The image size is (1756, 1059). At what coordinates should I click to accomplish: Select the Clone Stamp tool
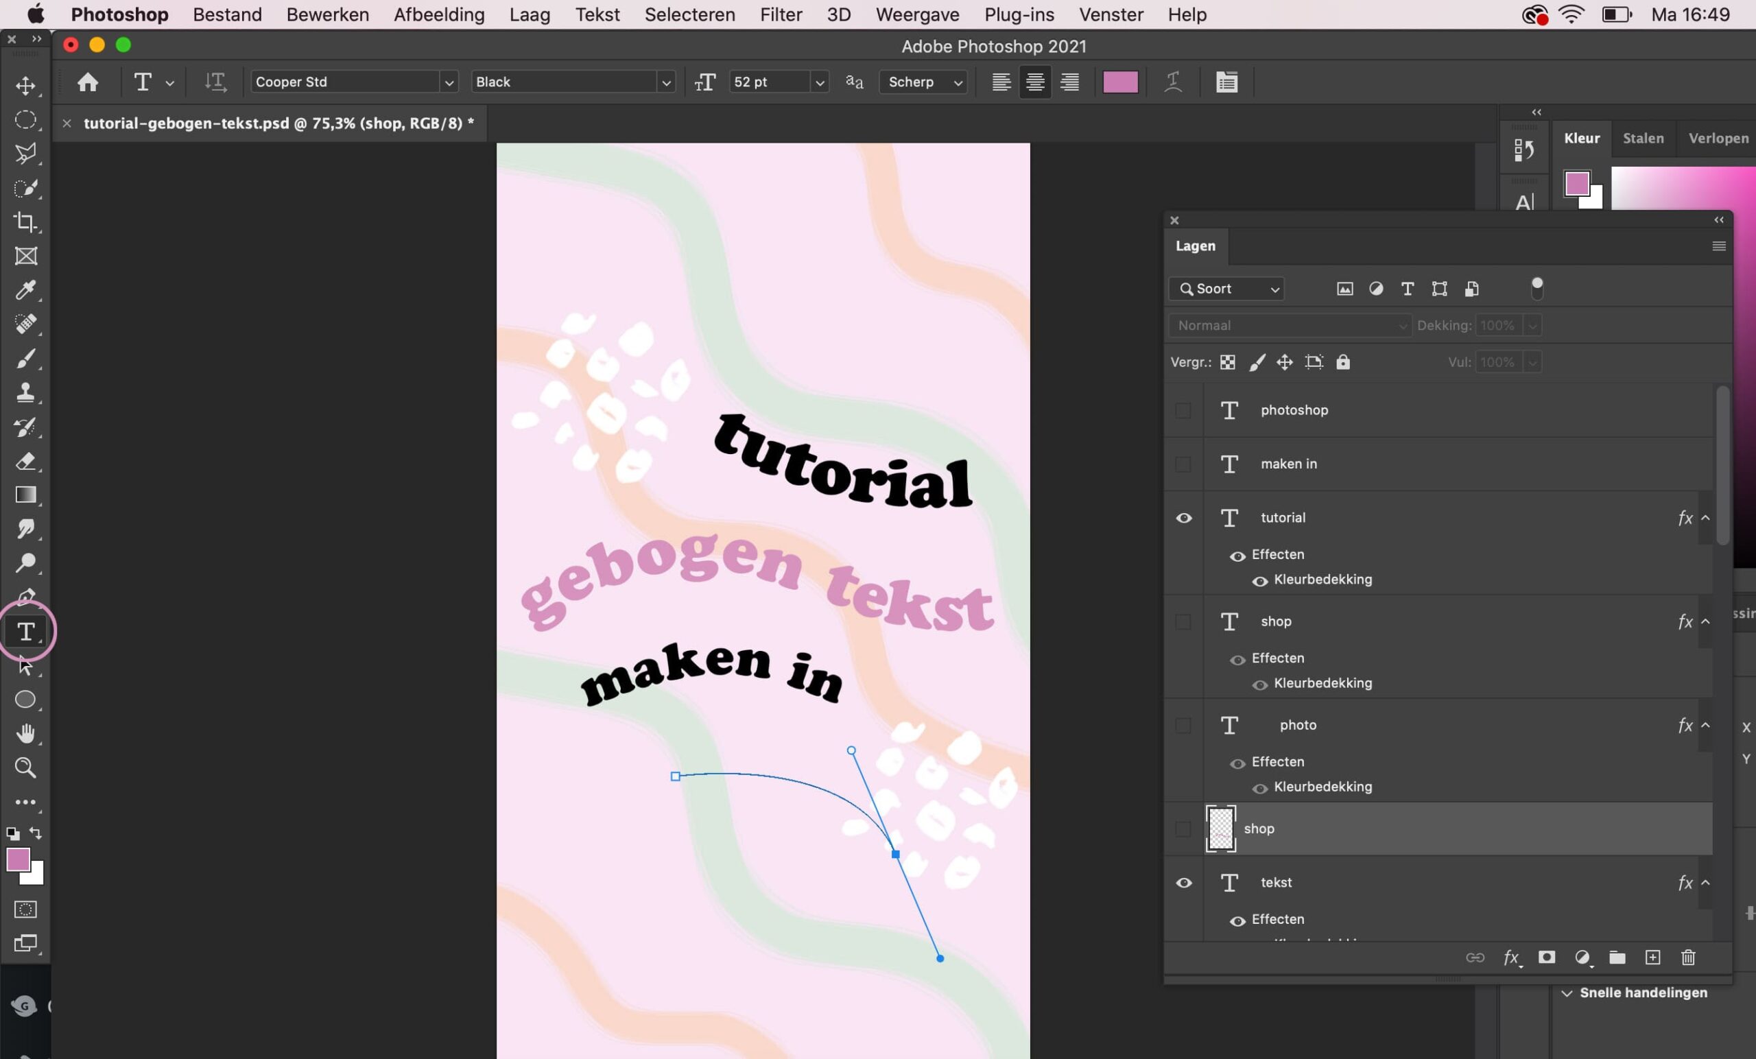pos(26,393)
